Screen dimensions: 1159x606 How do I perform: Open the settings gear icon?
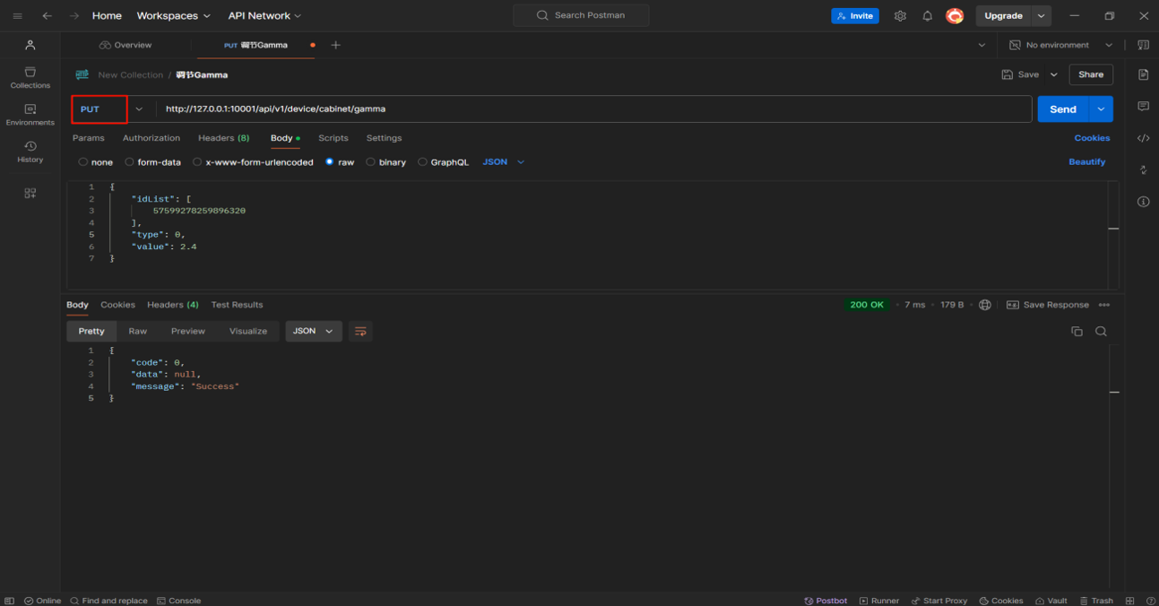[900, 16]
